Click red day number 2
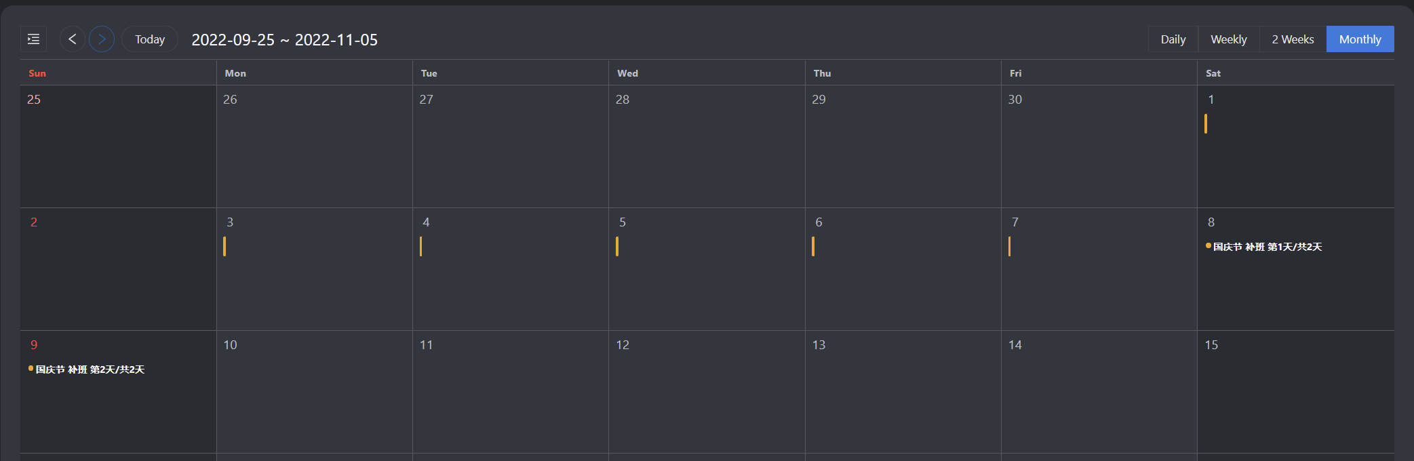This screenshot has width=1414, height=461. pos(34,222)
